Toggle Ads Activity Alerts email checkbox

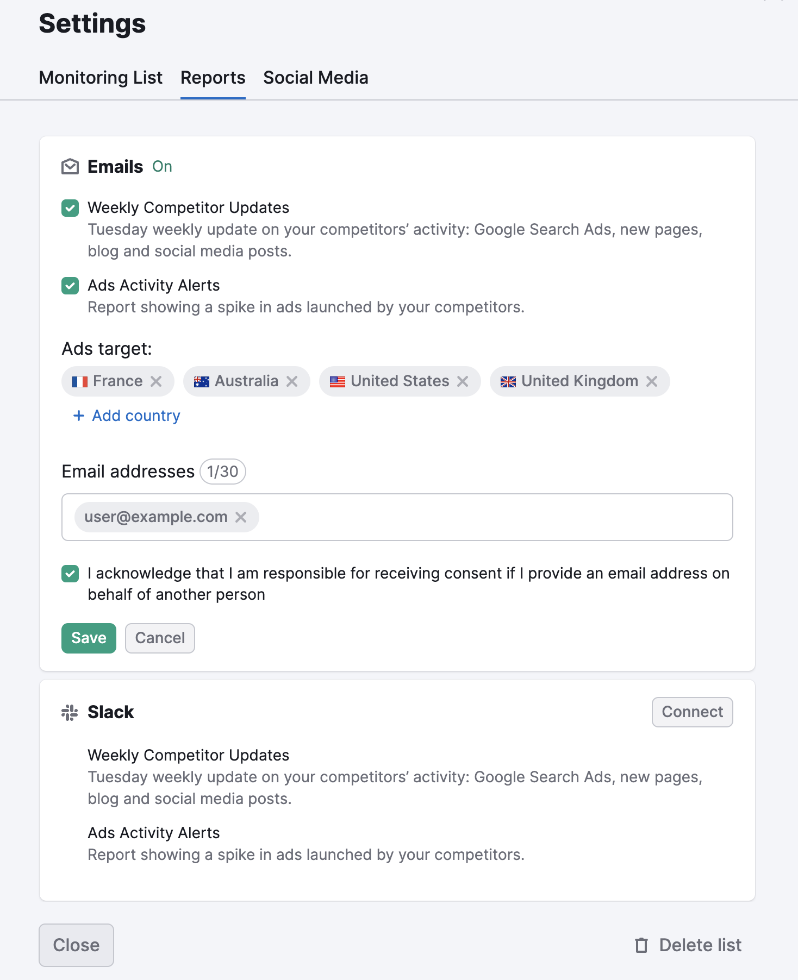[x=70, y=286]
